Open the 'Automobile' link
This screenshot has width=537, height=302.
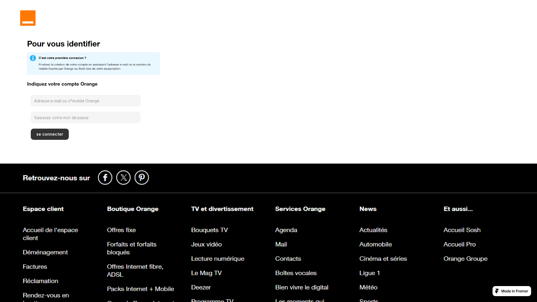[376, 244]
